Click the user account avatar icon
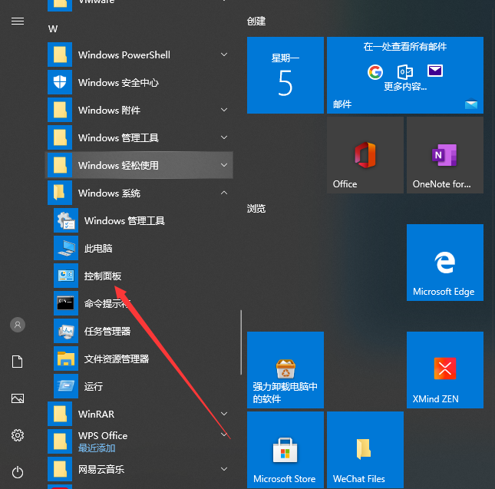Viewport: 495px width, 489px height. pos(18,325)
